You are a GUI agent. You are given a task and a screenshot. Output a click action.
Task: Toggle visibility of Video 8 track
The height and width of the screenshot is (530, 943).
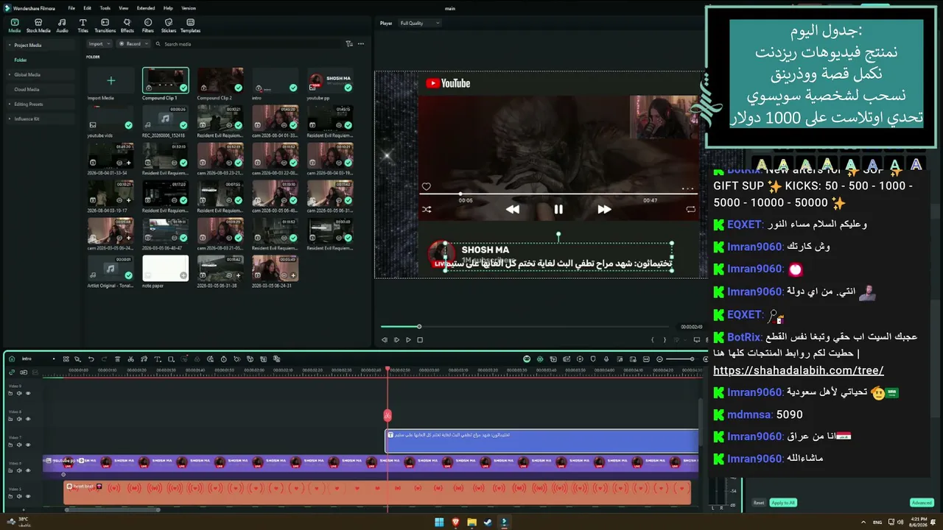28,419
